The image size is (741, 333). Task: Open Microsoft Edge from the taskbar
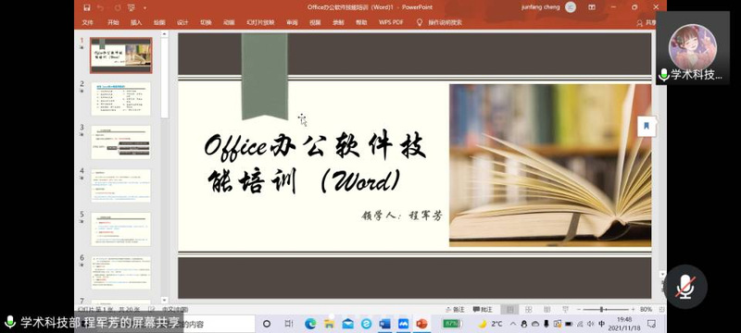pyautogui.click(x=310, y=324)
